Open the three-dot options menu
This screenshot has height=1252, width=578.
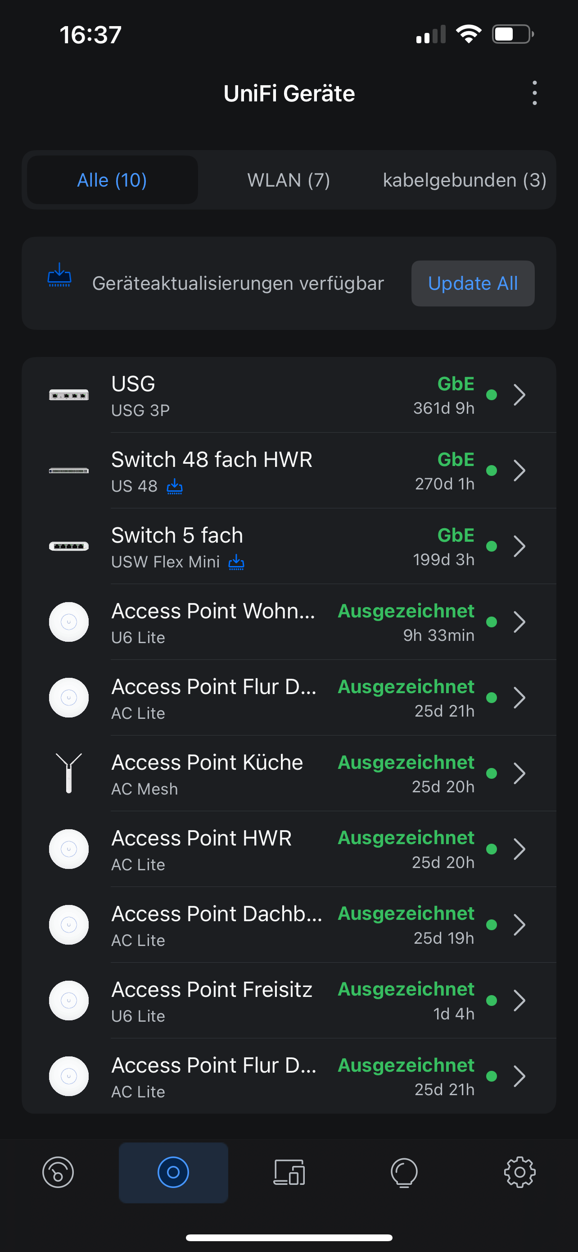click(x=534, y=93)
